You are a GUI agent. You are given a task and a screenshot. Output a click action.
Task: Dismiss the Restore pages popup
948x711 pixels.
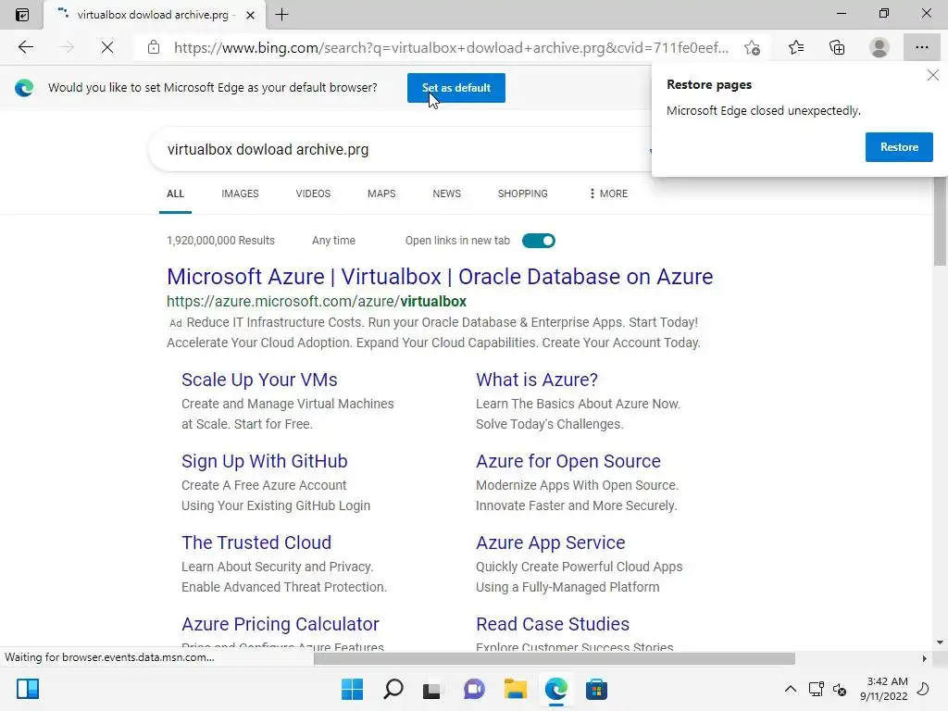tap(933, 75)
